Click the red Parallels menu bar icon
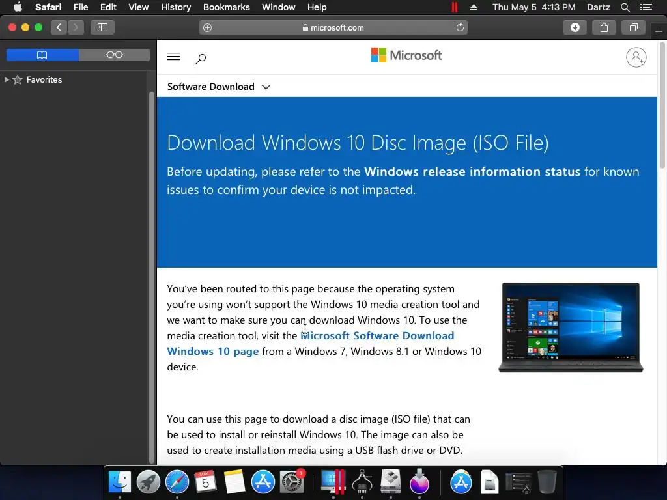The height and width of the screenshot is (500, 667). pyautogui.click(x=454, y=7)
